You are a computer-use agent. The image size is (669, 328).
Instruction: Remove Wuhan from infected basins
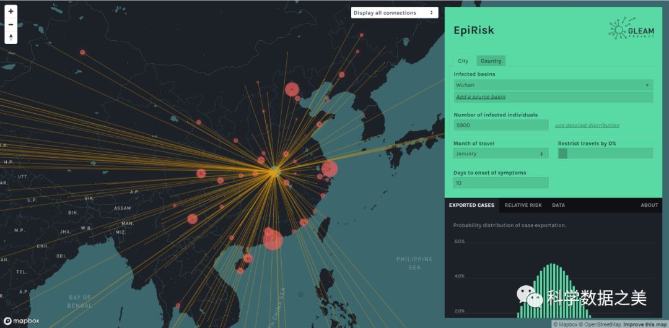(x=647, y=85)
